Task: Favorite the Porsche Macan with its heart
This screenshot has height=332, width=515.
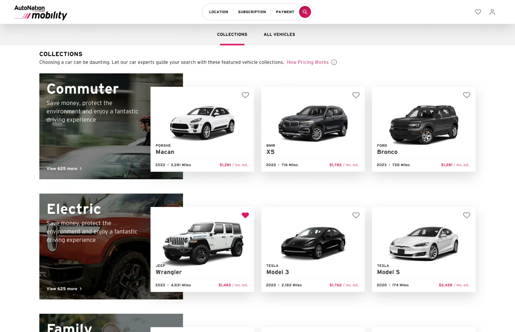Action: [x=245, y=95]
